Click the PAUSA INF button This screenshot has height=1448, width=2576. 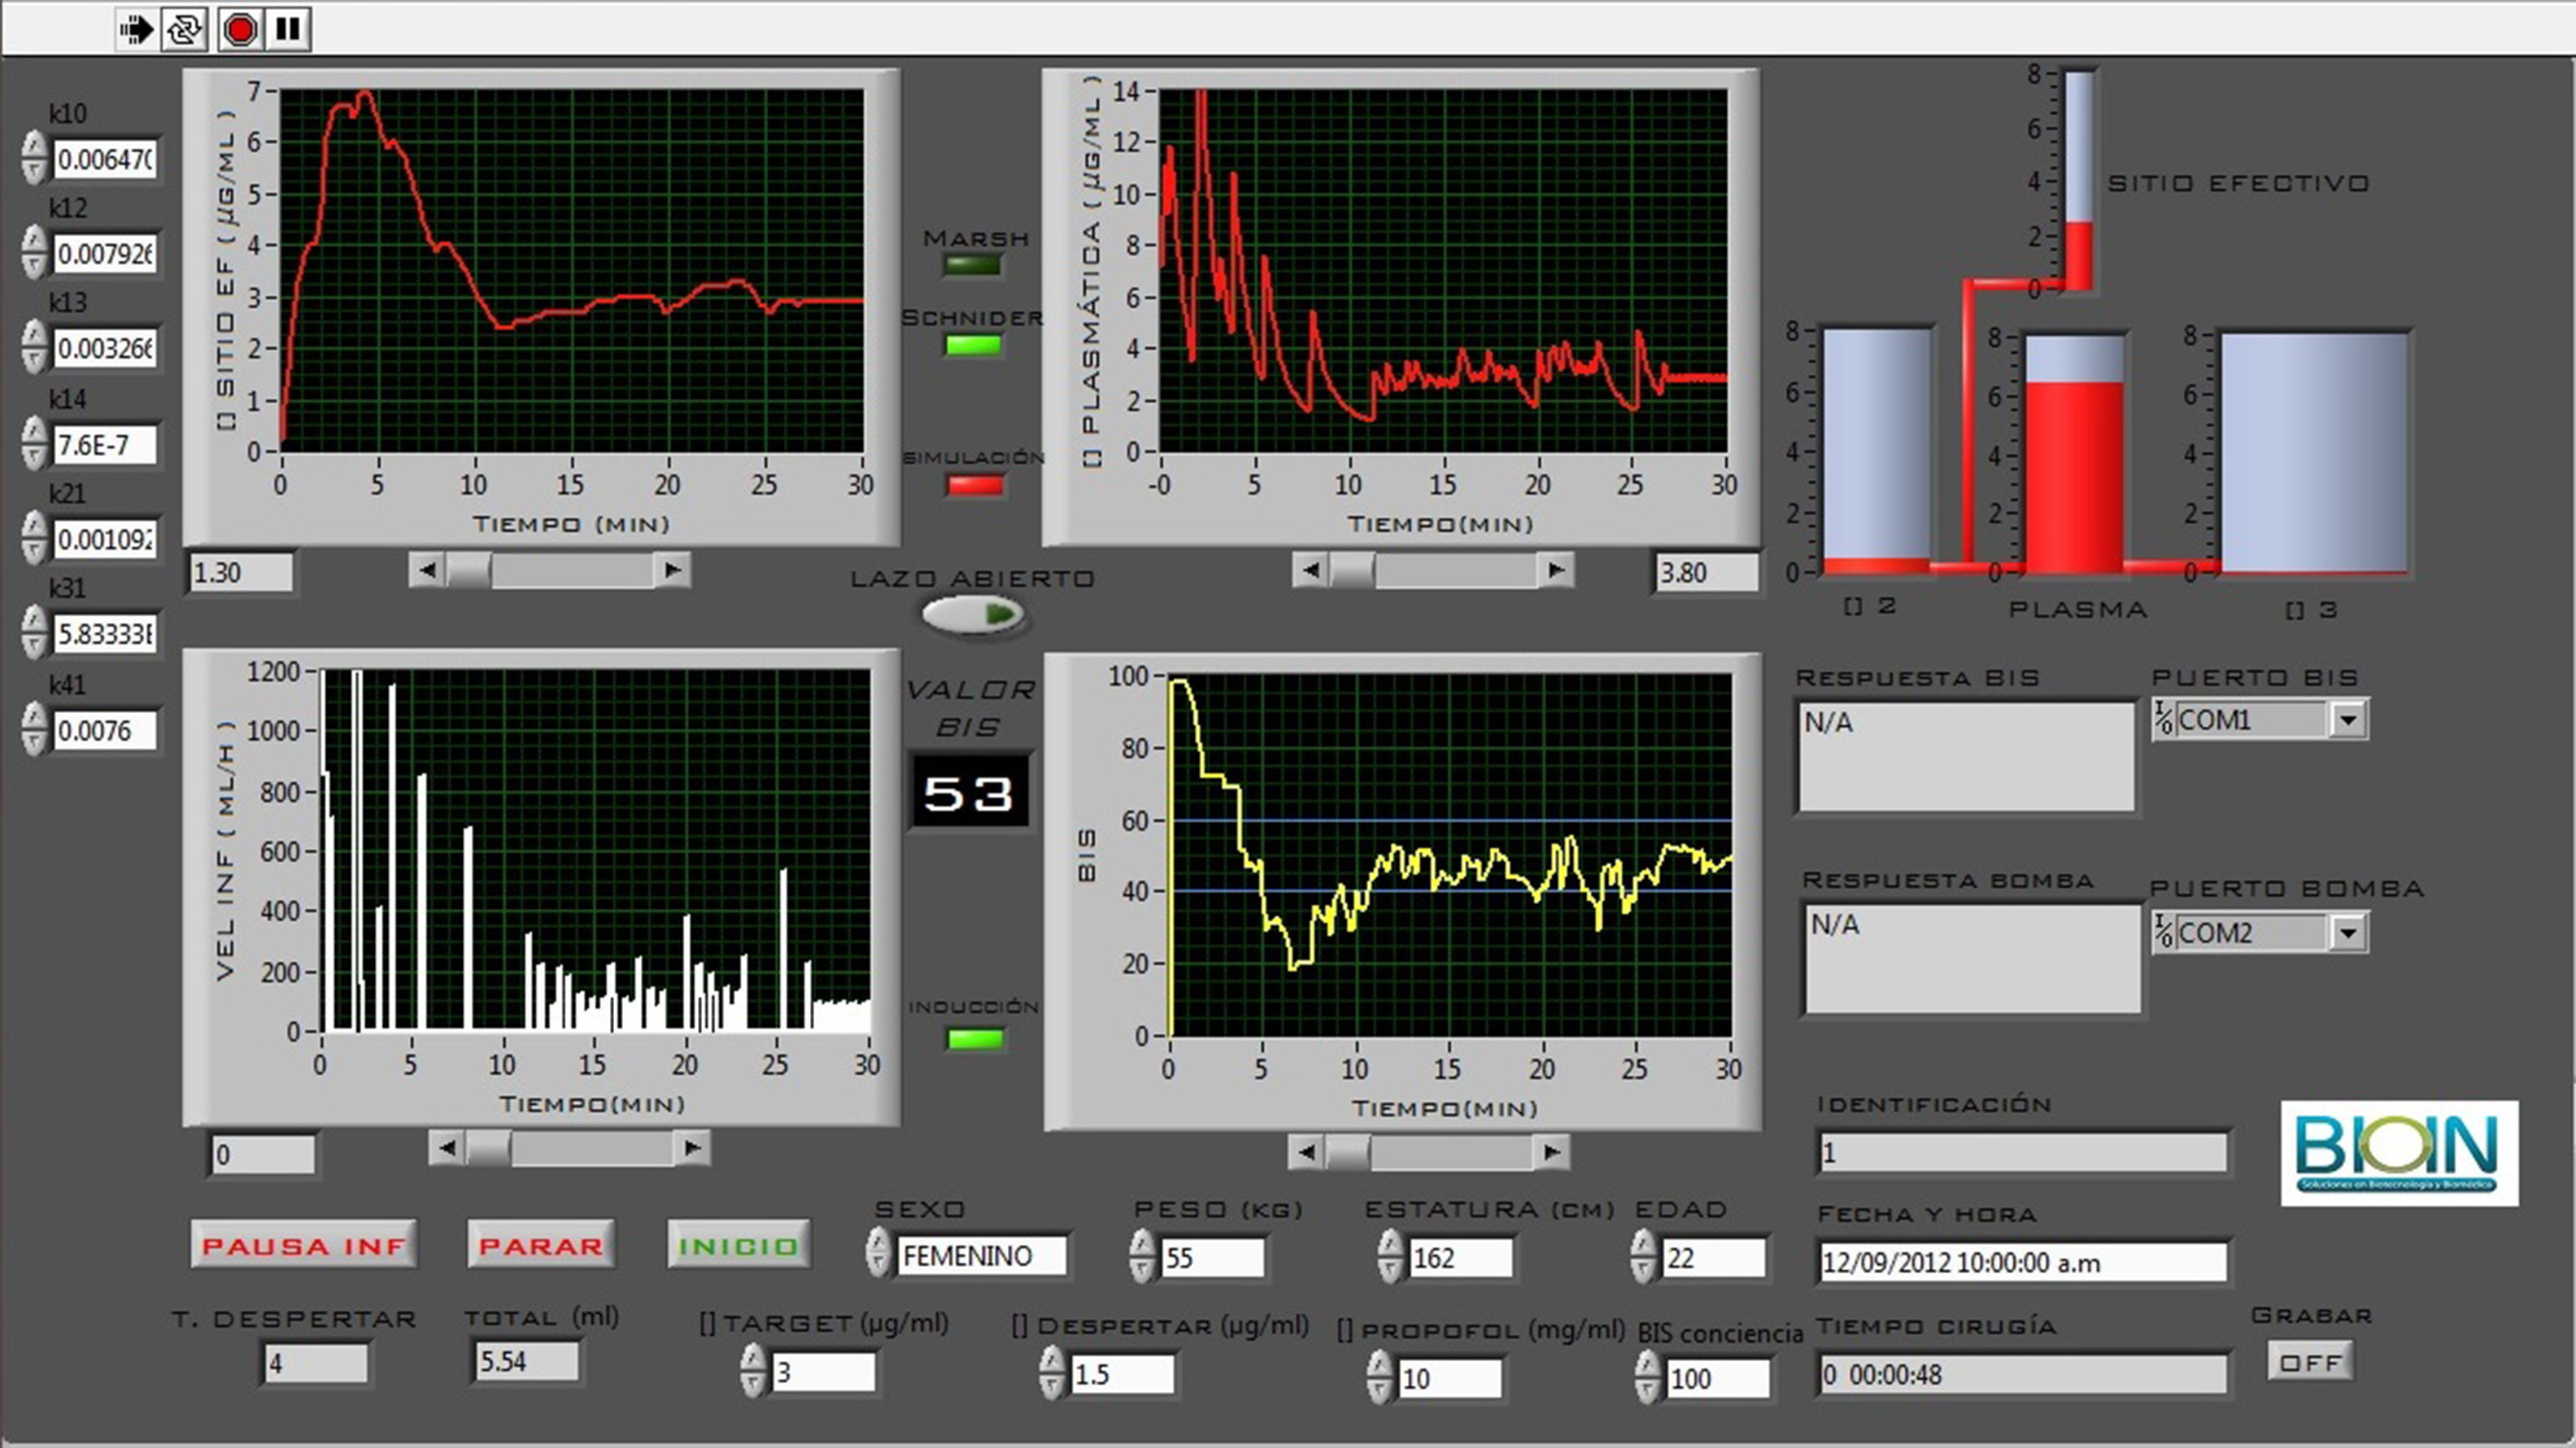[303, 1245]
